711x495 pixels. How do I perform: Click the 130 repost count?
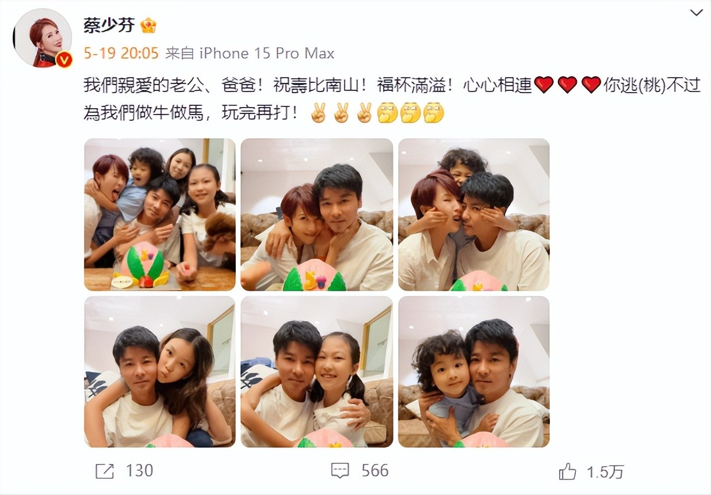pyautogui.click(x=140, y=471)
